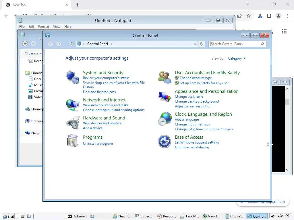The height and width of the screenshot is (220, 294).
Task: Open Notepad Help menu
Action: pos(68,27)
